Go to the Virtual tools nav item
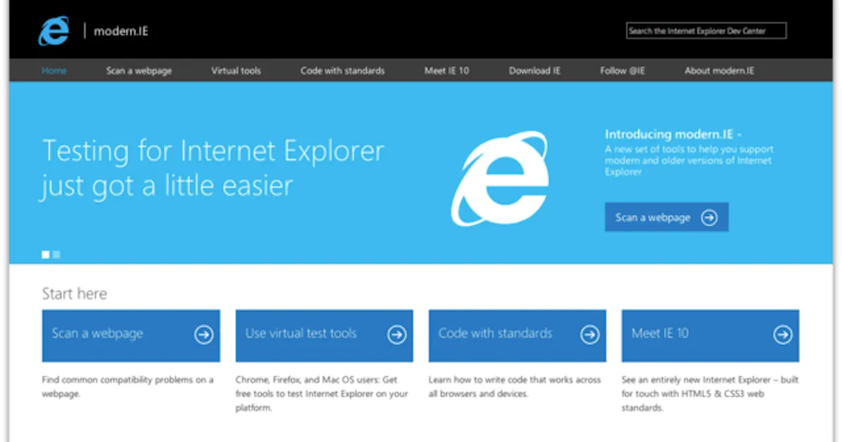842x442 pixels. point(236,71)
